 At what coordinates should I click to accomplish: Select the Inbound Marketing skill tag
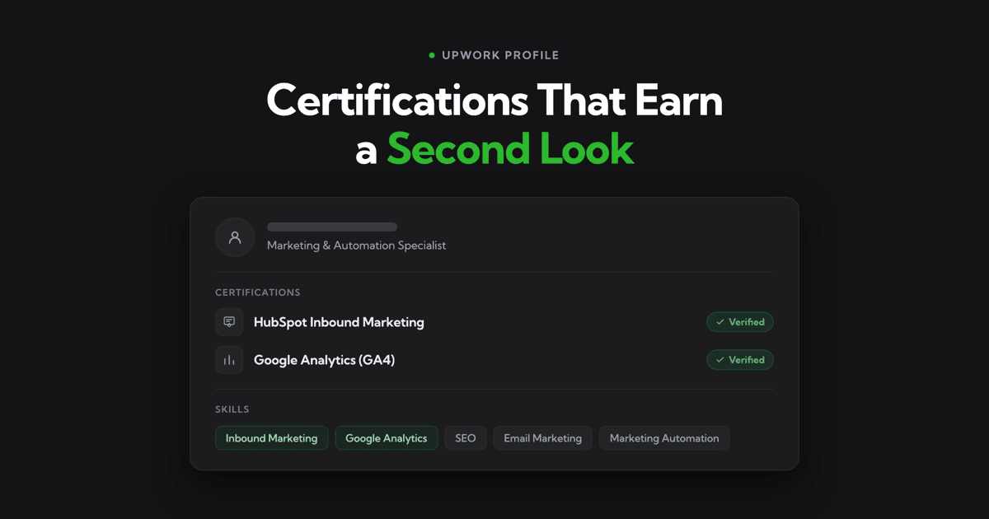[x=272, y=438]
